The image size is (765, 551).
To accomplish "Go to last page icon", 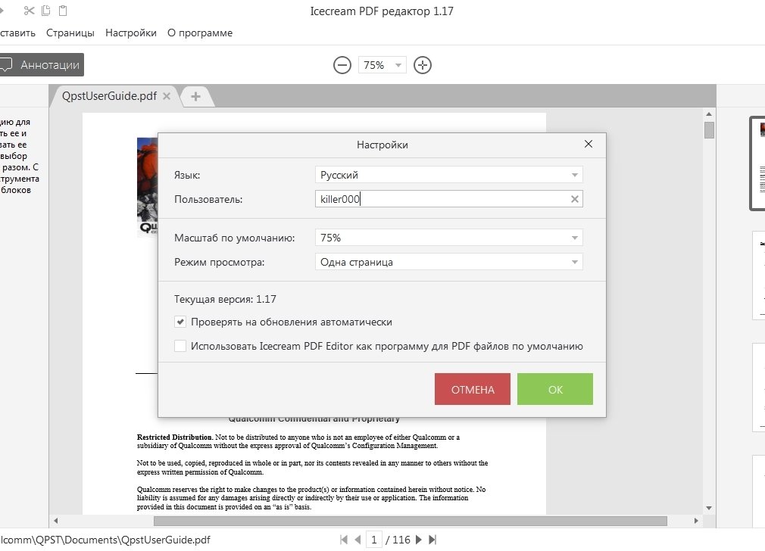I will pos(432,540).
